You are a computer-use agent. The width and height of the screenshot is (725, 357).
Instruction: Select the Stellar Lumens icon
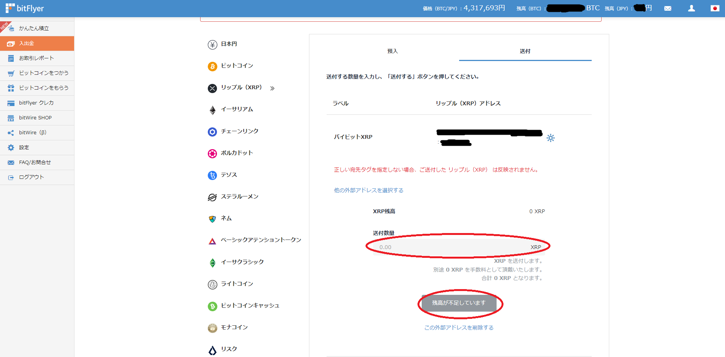pos(212,197)
